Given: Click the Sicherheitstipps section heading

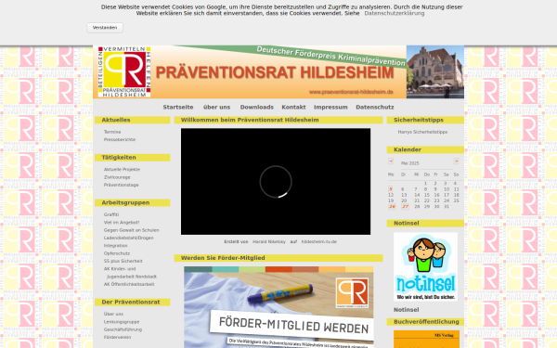Looking at the screenshot, I should coord(419,120).
